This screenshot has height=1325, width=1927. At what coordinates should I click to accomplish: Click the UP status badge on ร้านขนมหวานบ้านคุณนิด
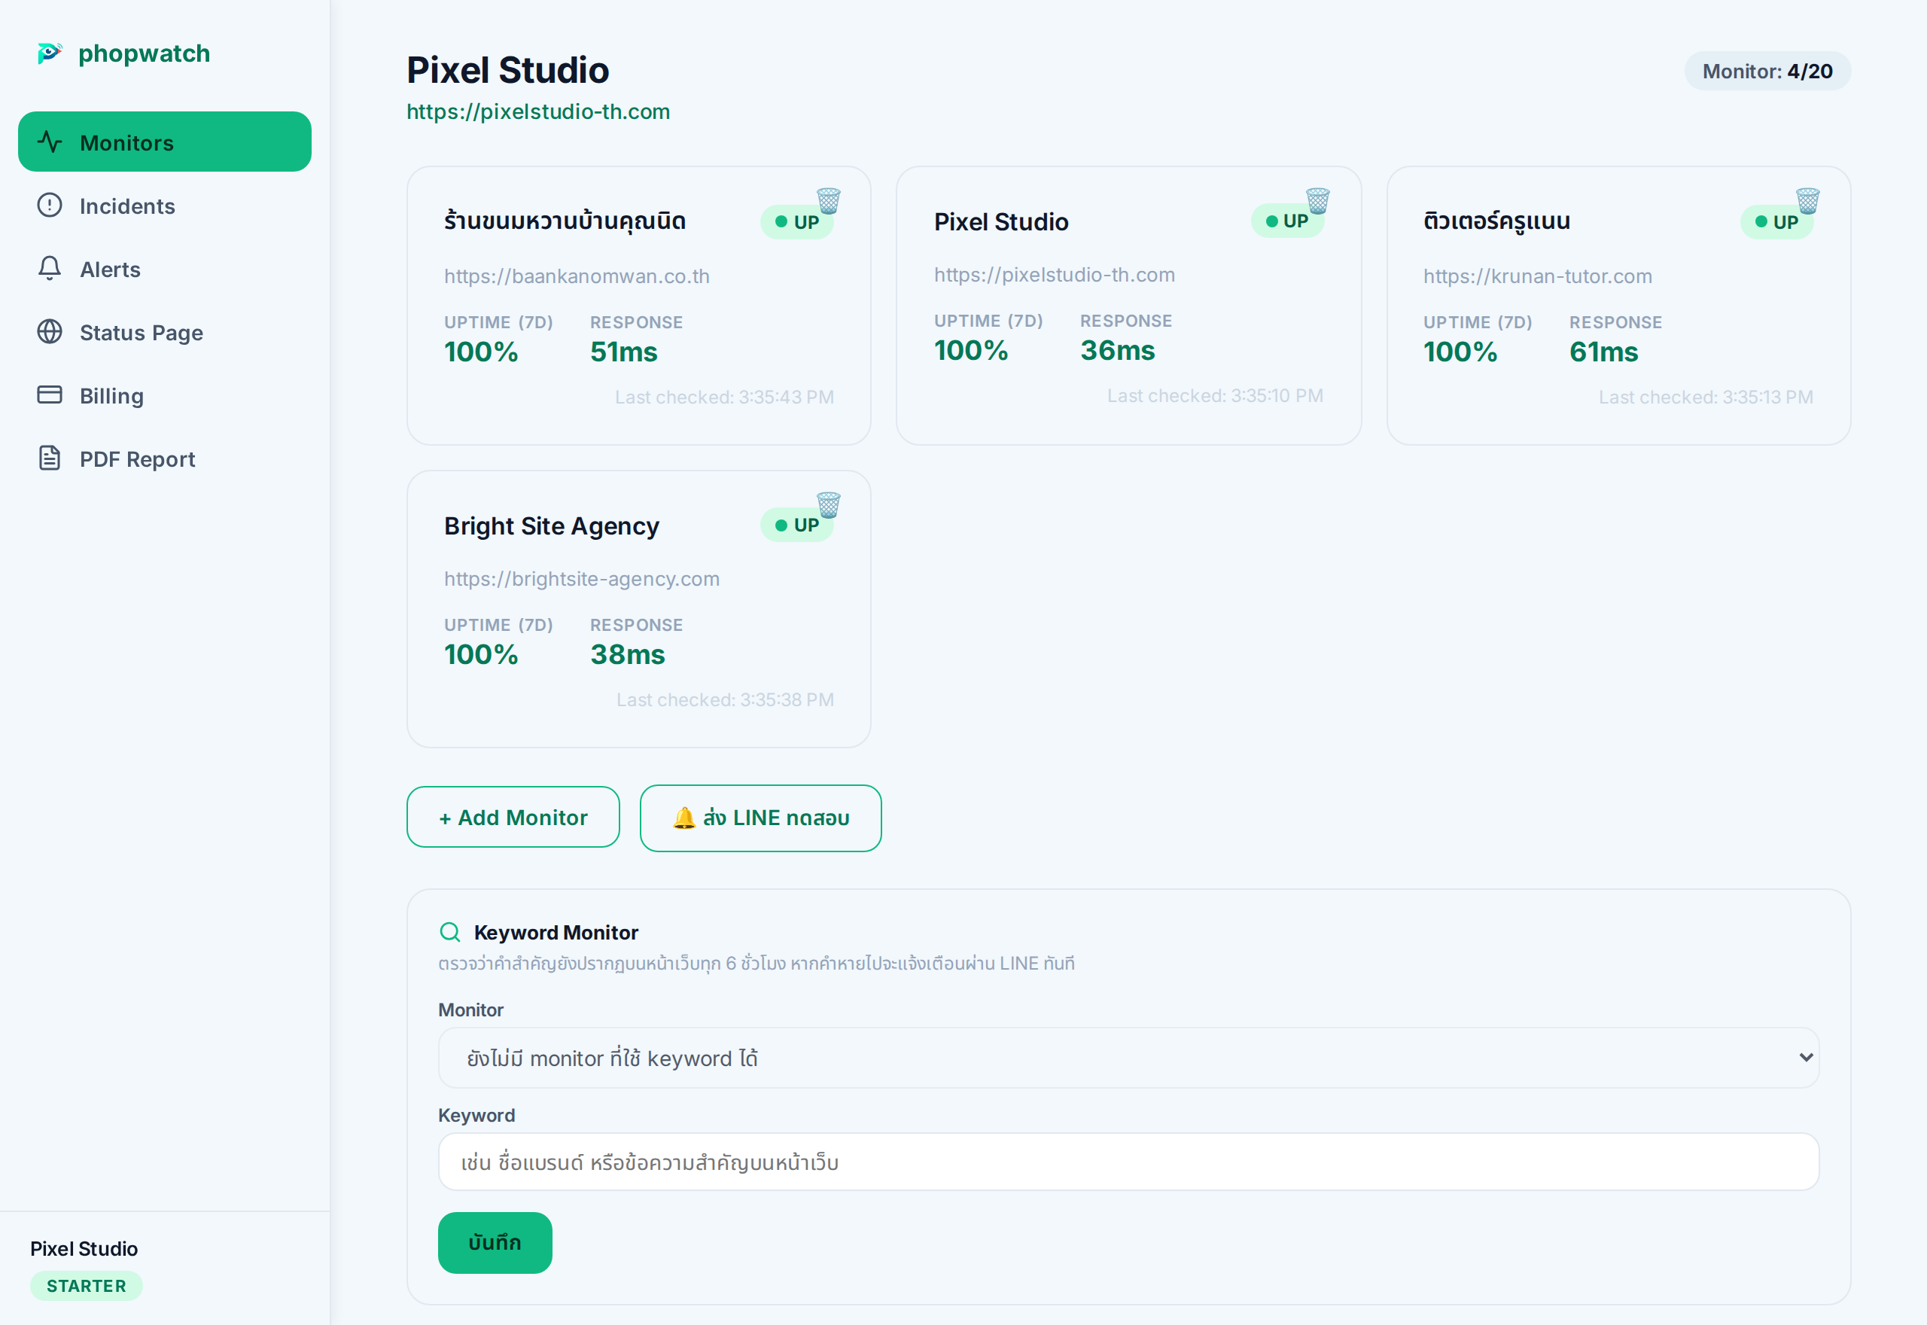796,221
